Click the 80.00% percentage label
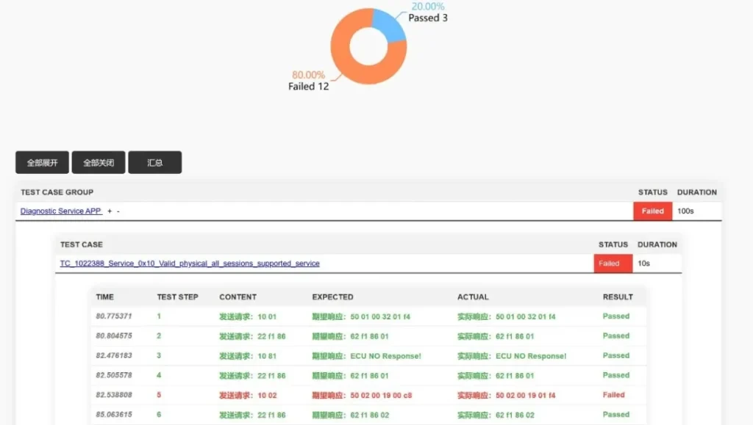 pos(308,75)
